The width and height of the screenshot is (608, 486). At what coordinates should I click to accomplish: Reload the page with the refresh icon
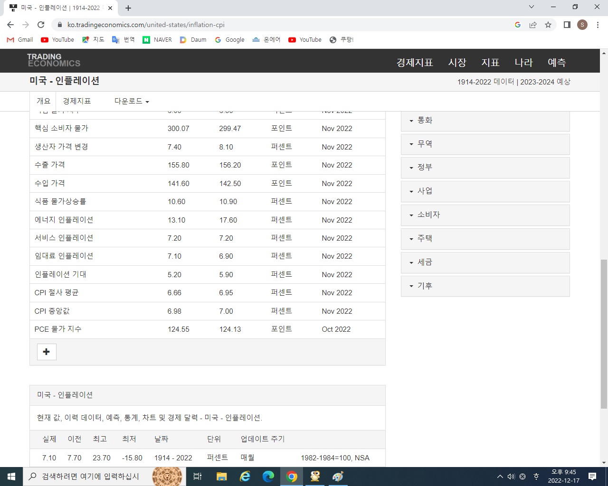[x=41, y=25]
